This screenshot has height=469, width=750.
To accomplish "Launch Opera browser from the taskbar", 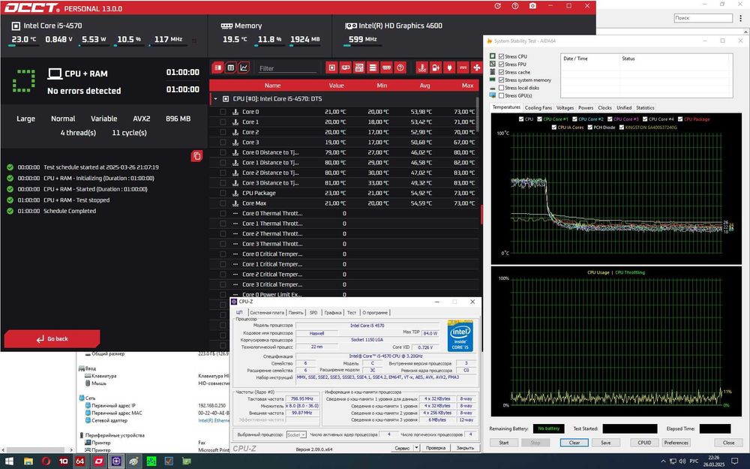I will click(x=46, y=461).
